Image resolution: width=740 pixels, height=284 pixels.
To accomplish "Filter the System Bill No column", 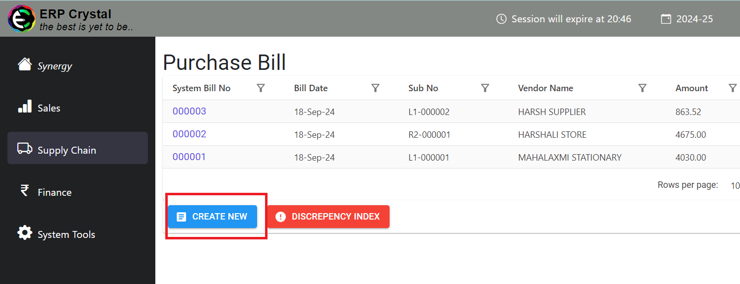I will click(261, 88).
